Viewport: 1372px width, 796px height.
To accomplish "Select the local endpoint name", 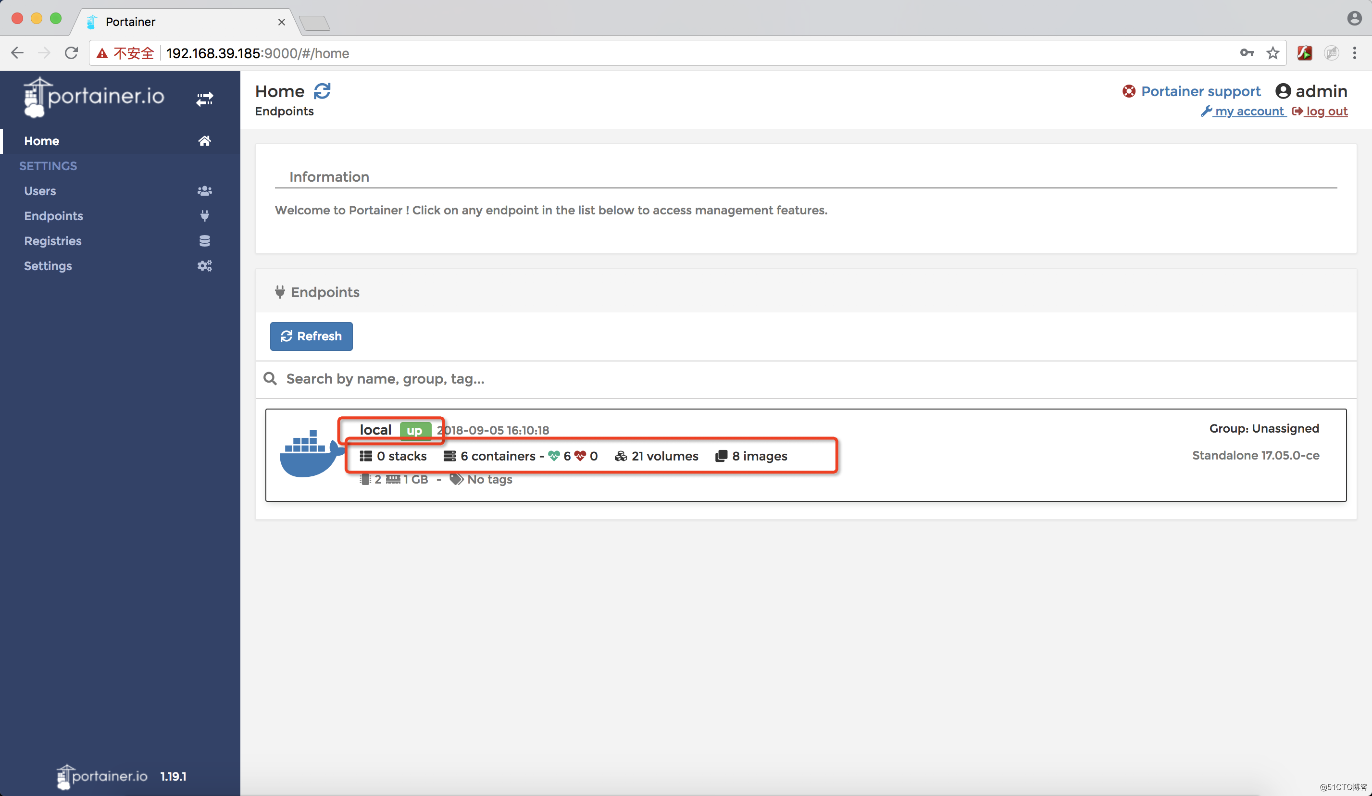I will tap(375, 430).
